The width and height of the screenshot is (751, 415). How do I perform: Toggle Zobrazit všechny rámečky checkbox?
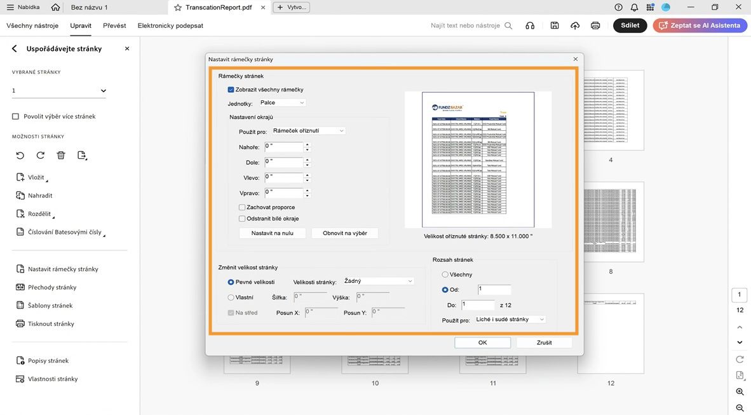[231, 90]
